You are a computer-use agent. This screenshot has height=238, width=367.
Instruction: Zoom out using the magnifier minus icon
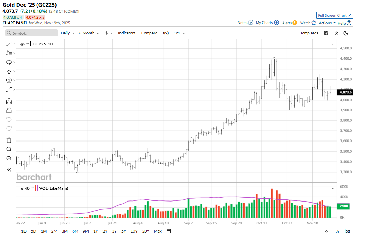9,158
